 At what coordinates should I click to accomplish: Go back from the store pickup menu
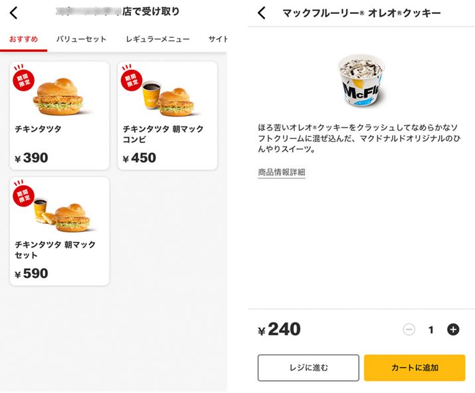pos(14,13)
